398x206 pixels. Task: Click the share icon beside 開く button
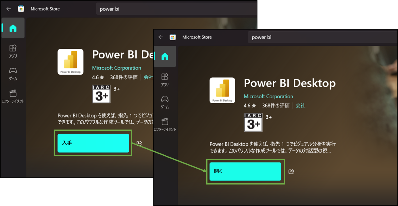click(291, 172)
